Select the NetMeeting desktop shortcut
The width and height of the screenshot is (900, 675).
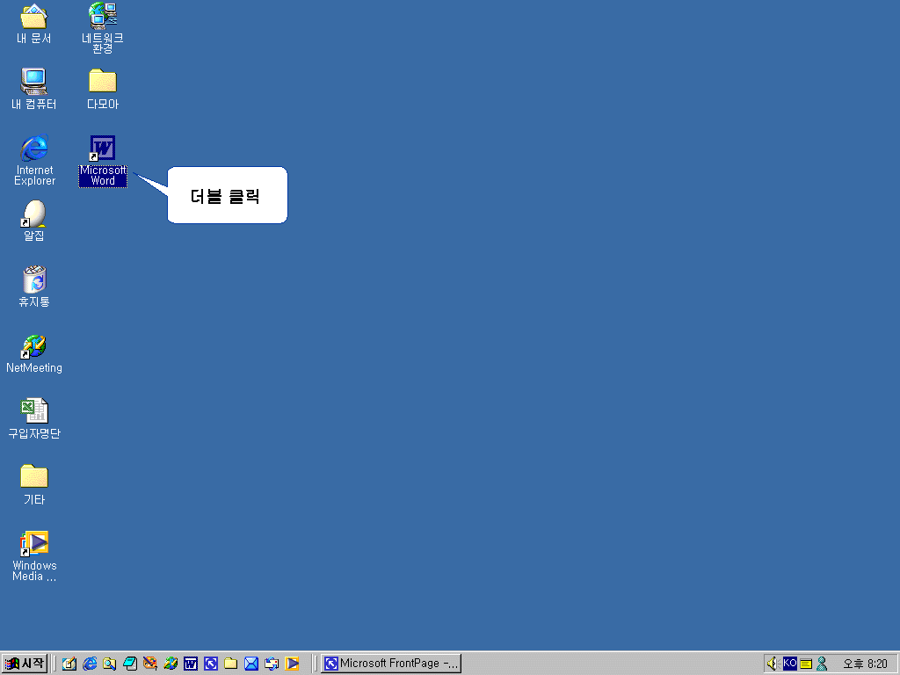(x=34, y=353)
